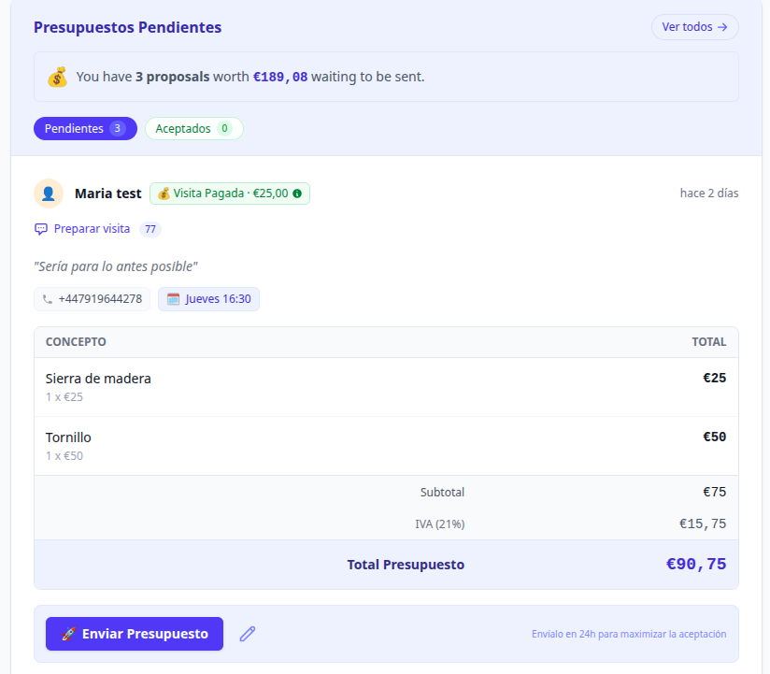
Task: Click Maria test's avatar icon
Action: (x=49, y=194)
